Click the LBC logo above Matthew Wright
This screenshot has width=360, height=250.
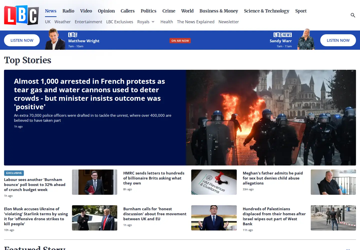[x=73, y=35]
